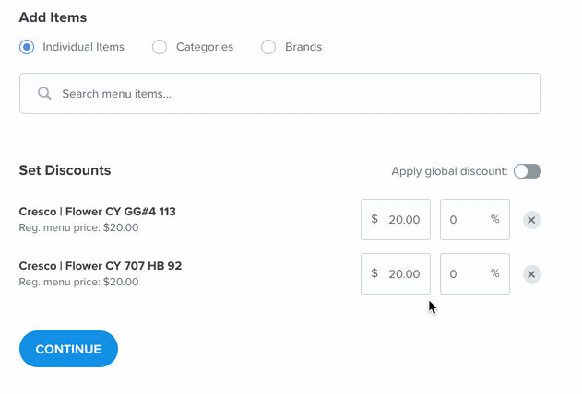Select the Brands radio button

(268, 47)
